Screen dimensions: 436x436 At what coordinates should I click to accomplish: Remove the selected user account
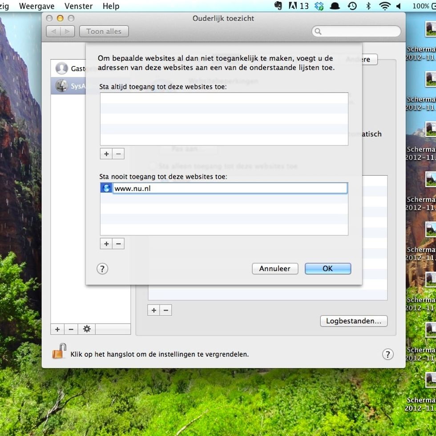click(71, 330)
